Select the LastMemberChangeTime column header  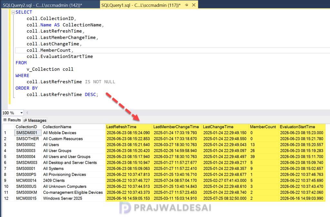tap(176, 127)
